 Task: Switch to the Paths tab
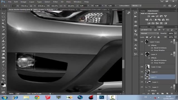[x=152, y=27]
